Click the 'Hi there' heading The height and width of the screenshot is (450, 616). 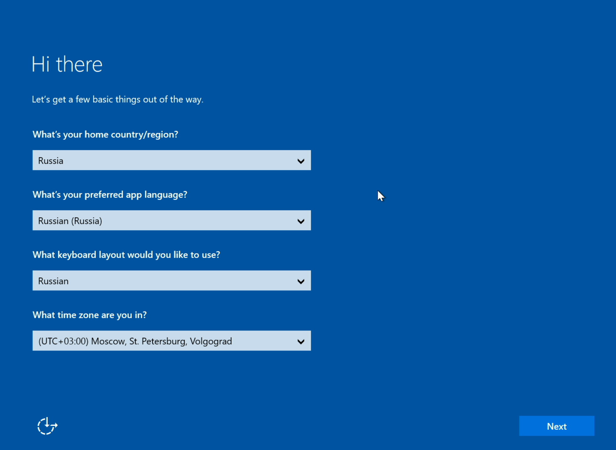point(67,64)
